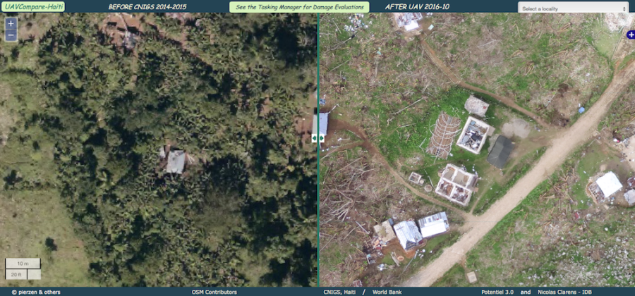Click the small house in the before imagery
635x296 pixels.
click(x=175, y=161)
